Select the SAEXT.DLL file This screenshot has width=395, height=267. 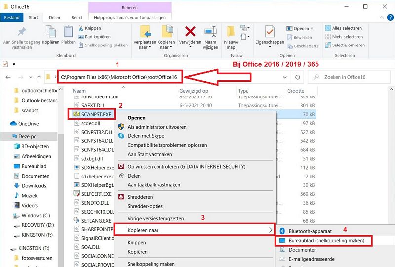pos(93,105)
